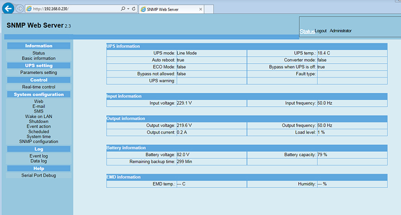The width and height of the screenshot is (401, 215).
Task: Click the Logout link
Action: coord(320,31)
